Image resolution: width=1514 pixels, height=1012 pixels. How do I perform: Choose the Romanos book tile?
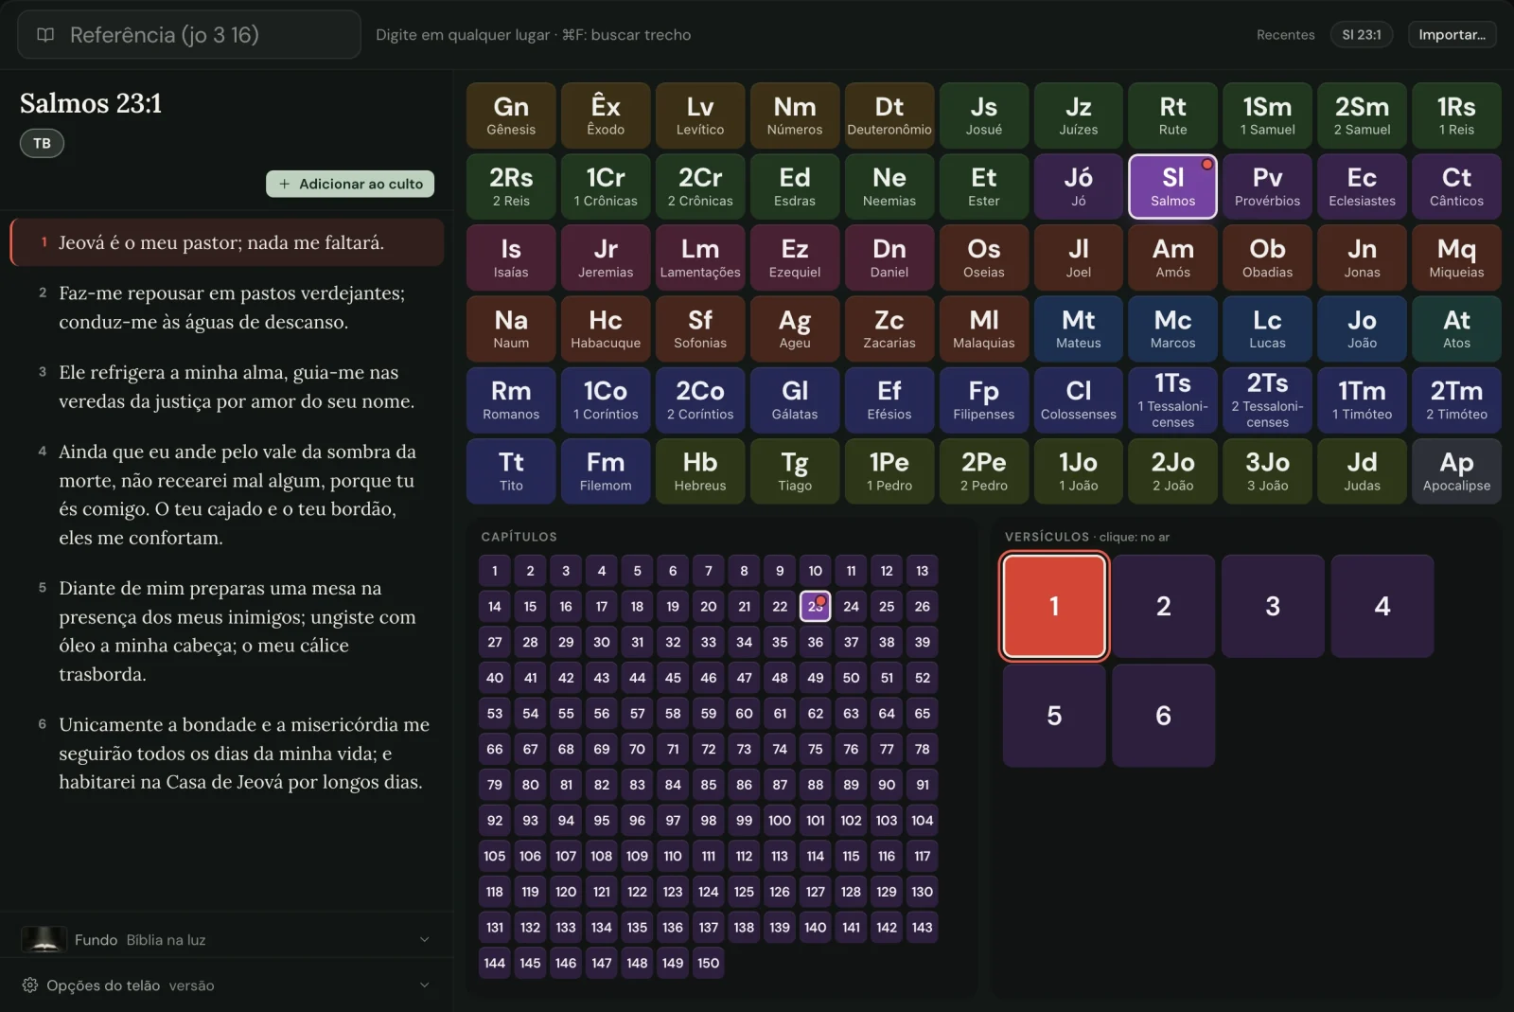tap(511, 399)
